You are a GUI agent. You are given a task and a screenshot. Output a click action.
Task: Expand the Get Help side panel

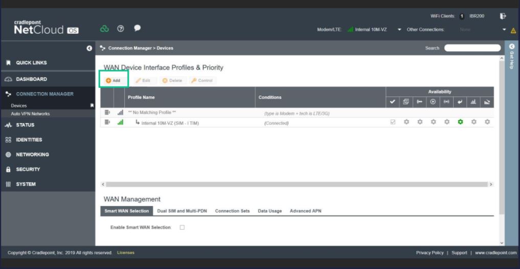tap(511, 47)
